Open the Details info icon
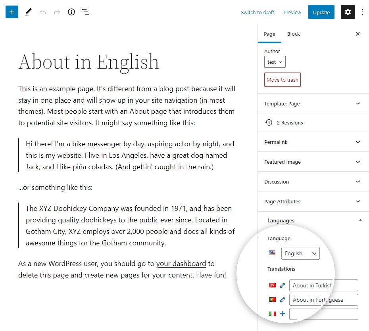Screen dimensions: 369x331 [x=71, y=12]
